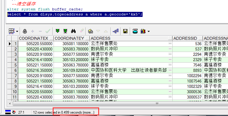Open the chart bar-graph icon

pyautogui.click(x=143, y=31)
